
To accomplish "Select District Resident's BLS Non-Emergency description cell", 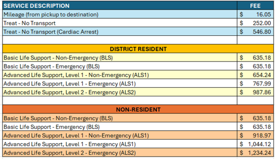I will (x=57, y=57).
